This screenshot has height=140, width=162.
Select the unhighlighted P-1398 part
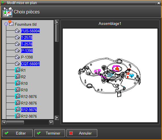[x=27, y=57]
